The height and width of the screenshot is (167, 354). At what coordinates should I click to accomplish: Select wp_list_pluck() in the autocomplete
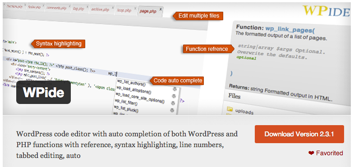(126, 108)
